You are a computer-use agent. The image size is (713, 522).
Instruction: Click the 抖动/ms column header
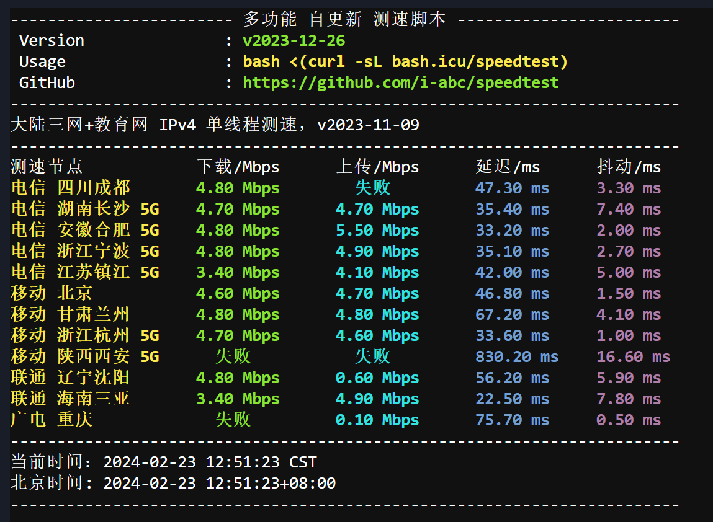click(x=629, y=167)
